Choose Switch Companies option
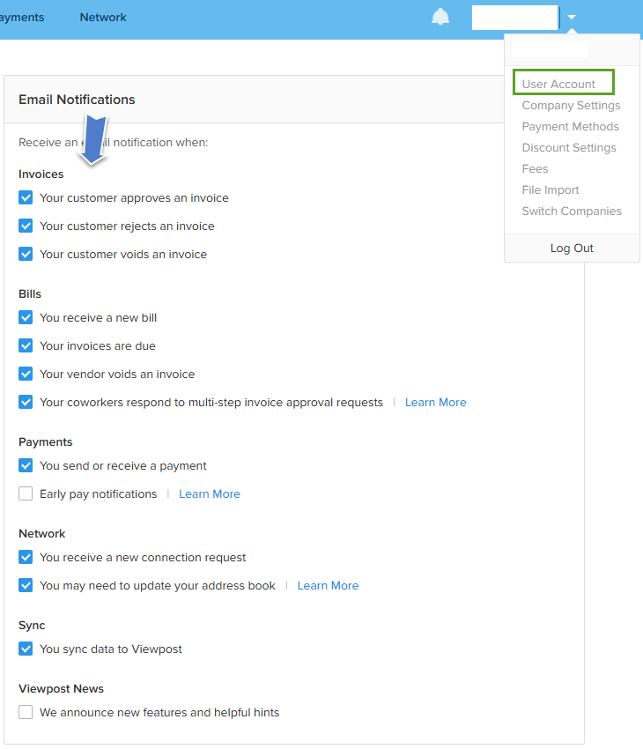The image size is (643, 749). (x=572, y=211)
